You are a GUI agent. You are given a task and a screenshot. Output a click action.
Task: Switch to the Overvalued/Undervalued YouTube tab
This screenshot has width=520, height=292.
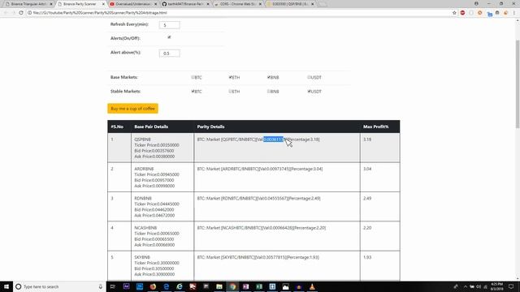[133, 4]
